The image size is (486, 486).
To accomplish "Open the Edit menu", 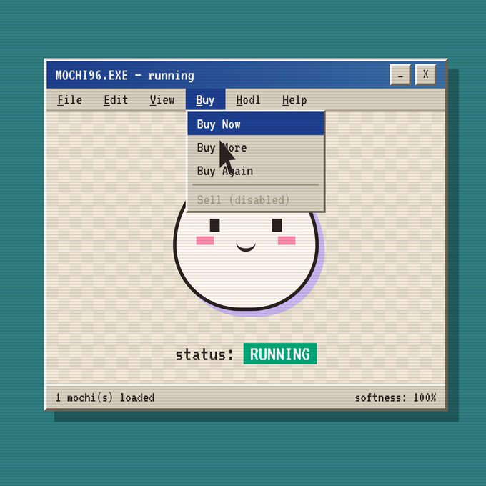I will (x=116, y=100).
